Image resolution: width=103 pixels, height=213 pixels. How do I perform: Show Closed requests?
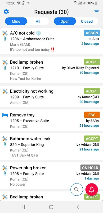point(87,21)
